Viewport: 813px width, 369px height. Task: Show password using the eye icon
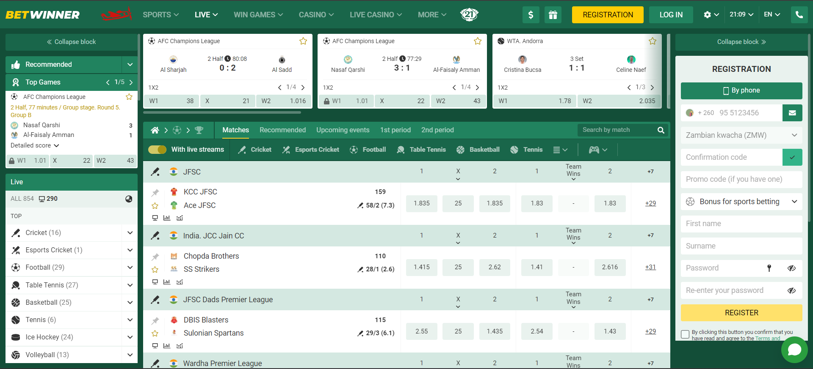791,268
